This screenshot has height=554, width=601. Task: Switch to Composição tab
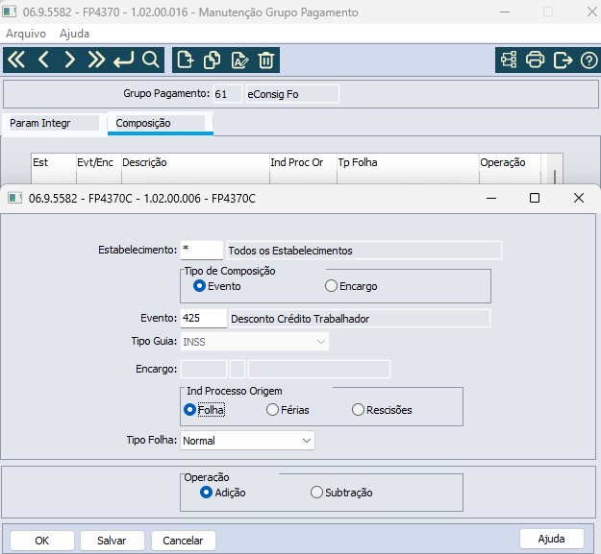click(x=160, y=123)
